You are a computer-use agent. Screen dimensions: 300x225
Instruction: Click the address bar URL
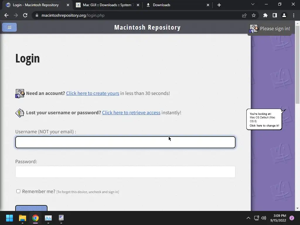pos(73,15)
